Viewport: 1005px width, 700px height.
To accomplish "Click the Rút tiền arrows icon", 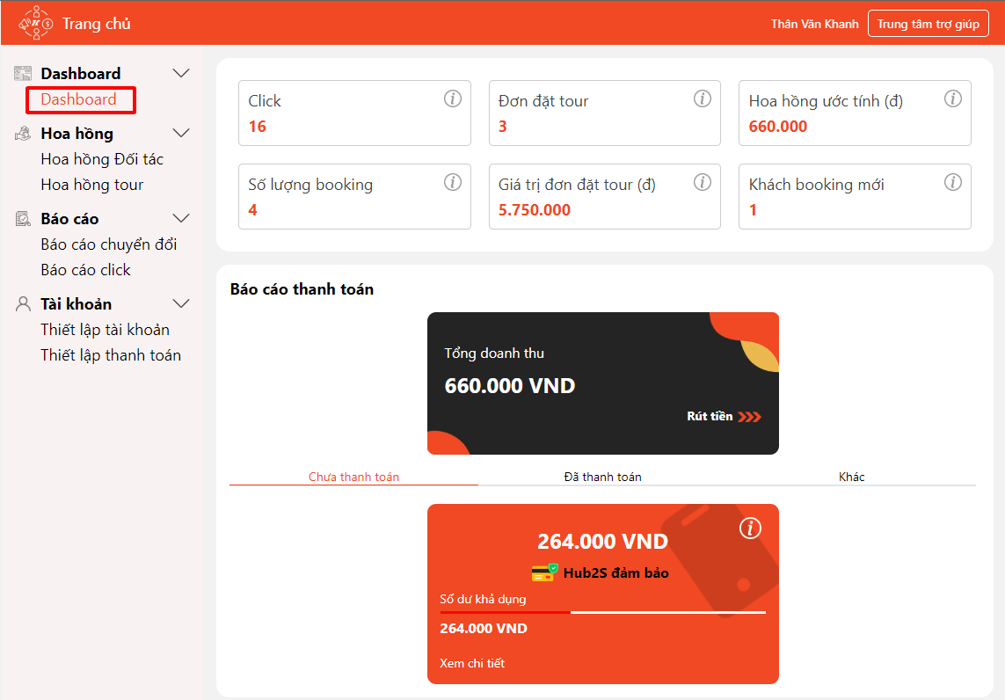I will 749,417.
